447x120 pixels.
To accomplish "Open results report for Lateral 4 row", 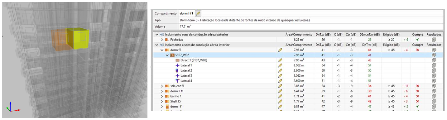I will 434,81.
